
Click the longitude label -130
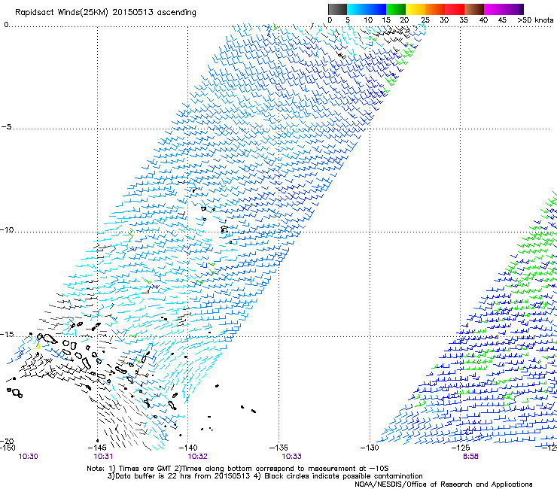[370, 448]
